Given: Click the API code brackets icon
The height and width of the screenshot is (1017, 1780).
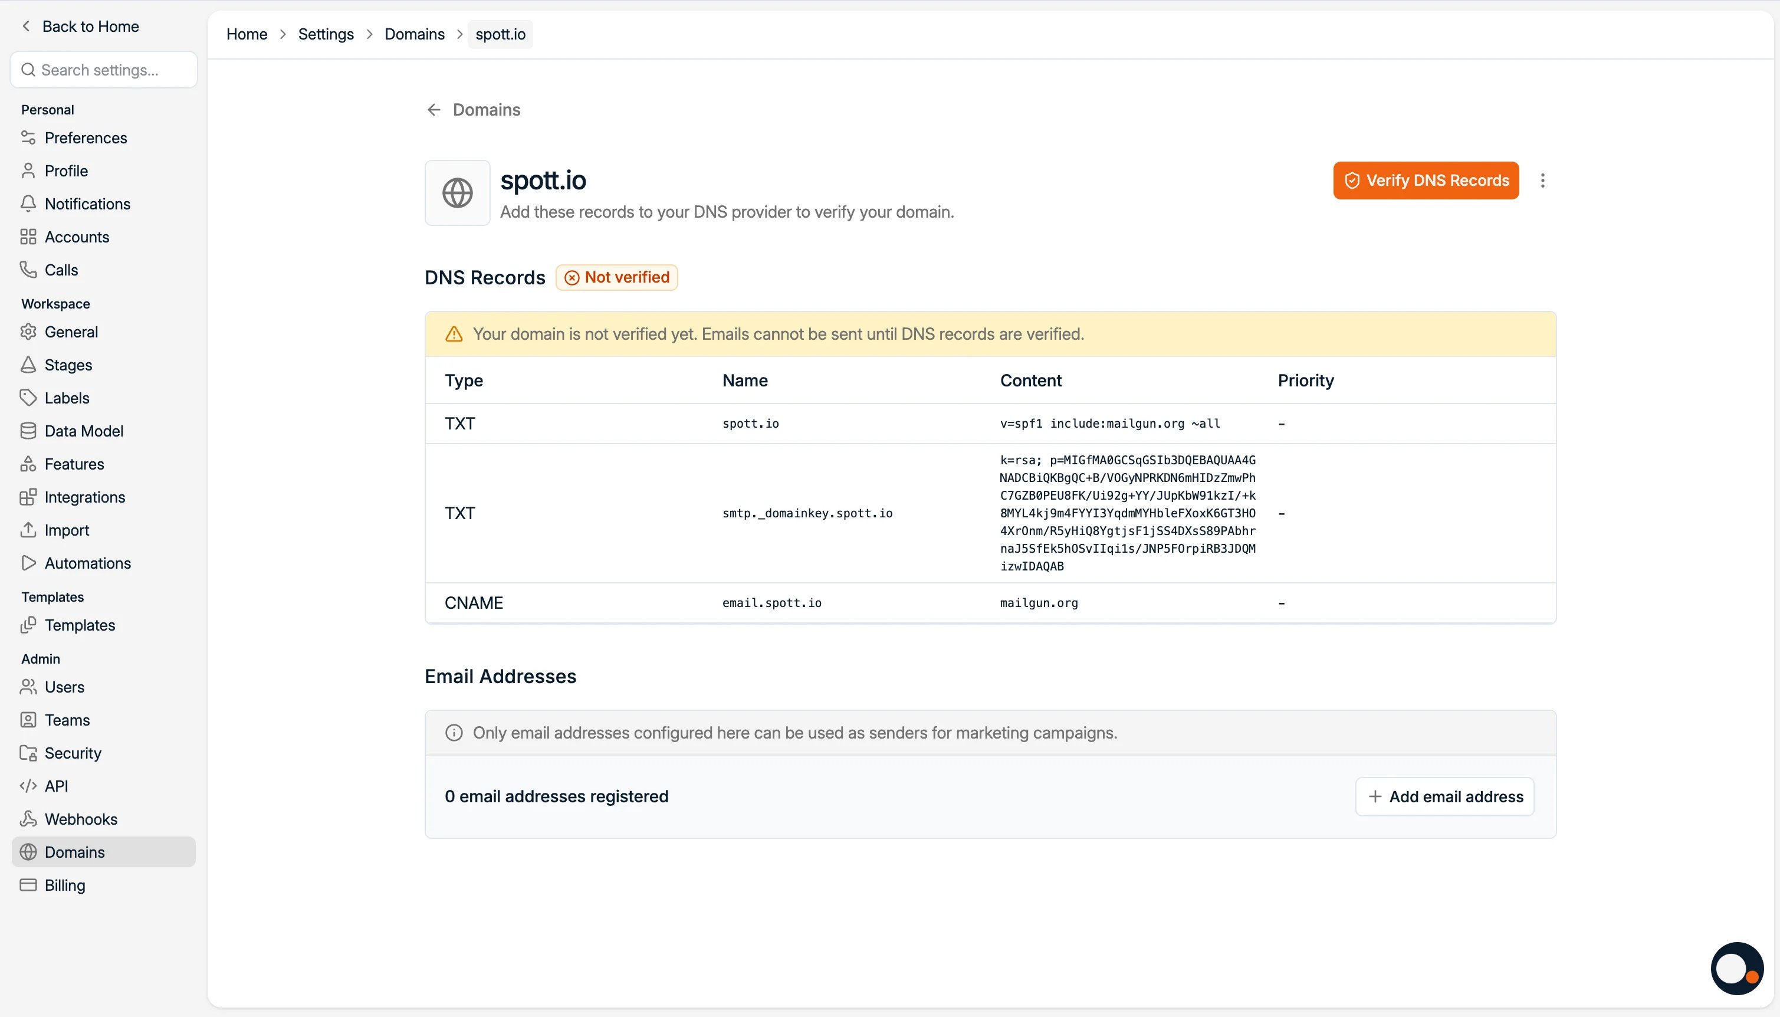Looking at the screenshot, I should pos(28,786).
